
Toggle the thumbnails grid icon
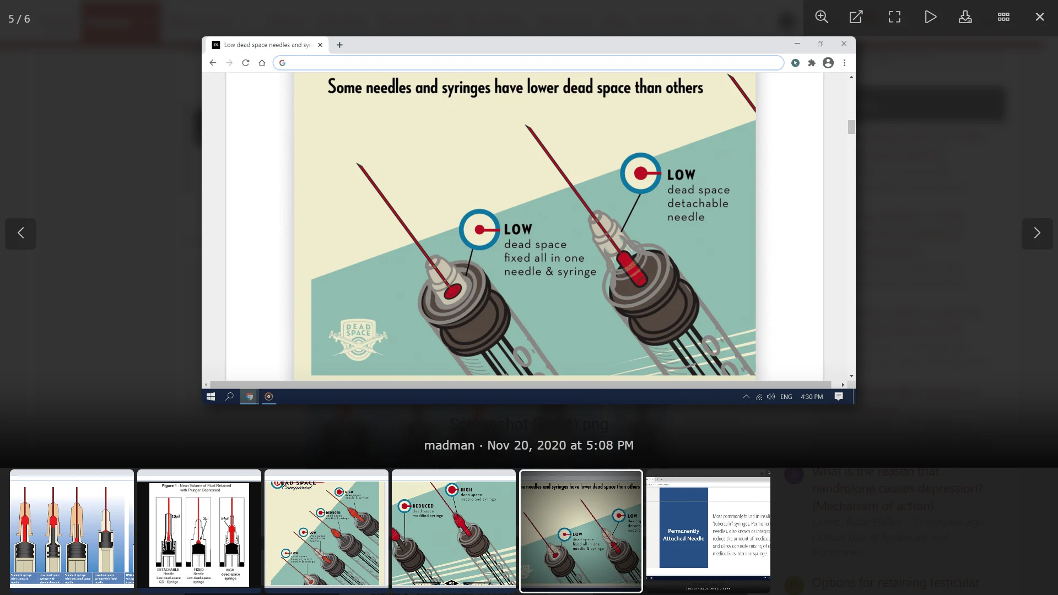pyautogui.click(x=1003, y=17)
